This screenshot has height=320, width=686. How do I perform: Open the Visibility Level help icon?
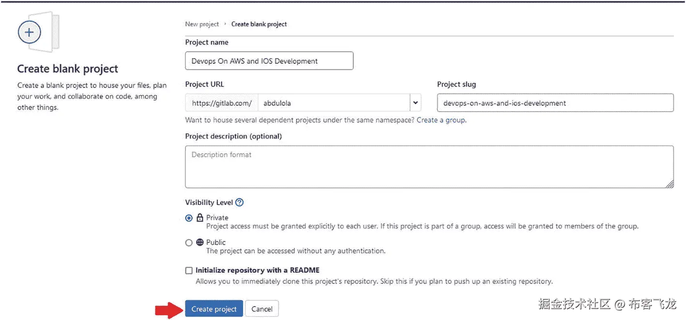pyautogui.click(x=239, y=203)
